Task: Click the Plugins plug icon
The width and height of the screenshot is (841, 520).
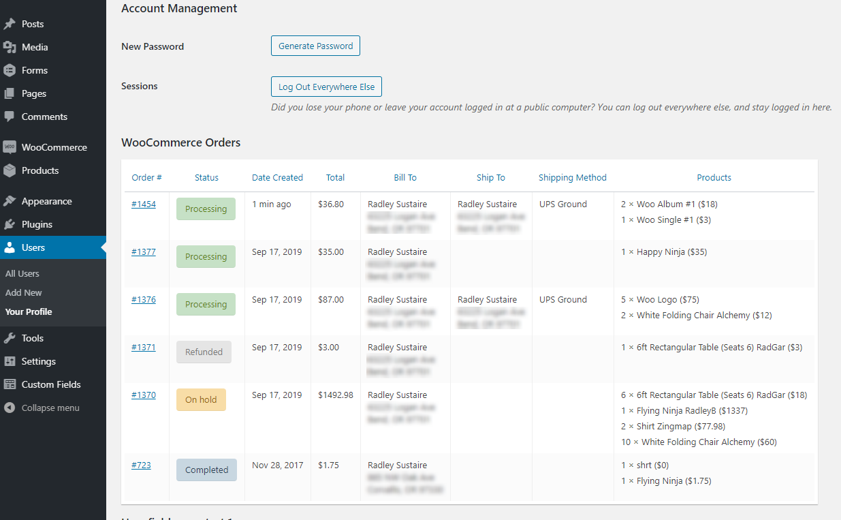Action: 10,224
